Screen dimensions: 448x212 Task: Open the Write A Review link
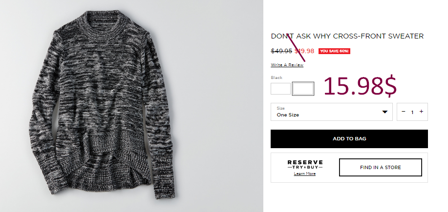[287, 65]
